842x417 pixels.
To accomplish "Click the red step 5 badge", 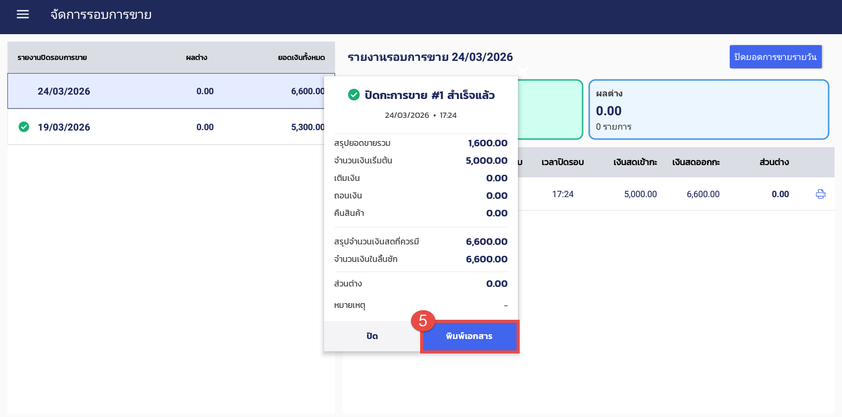I will [422, 321].
